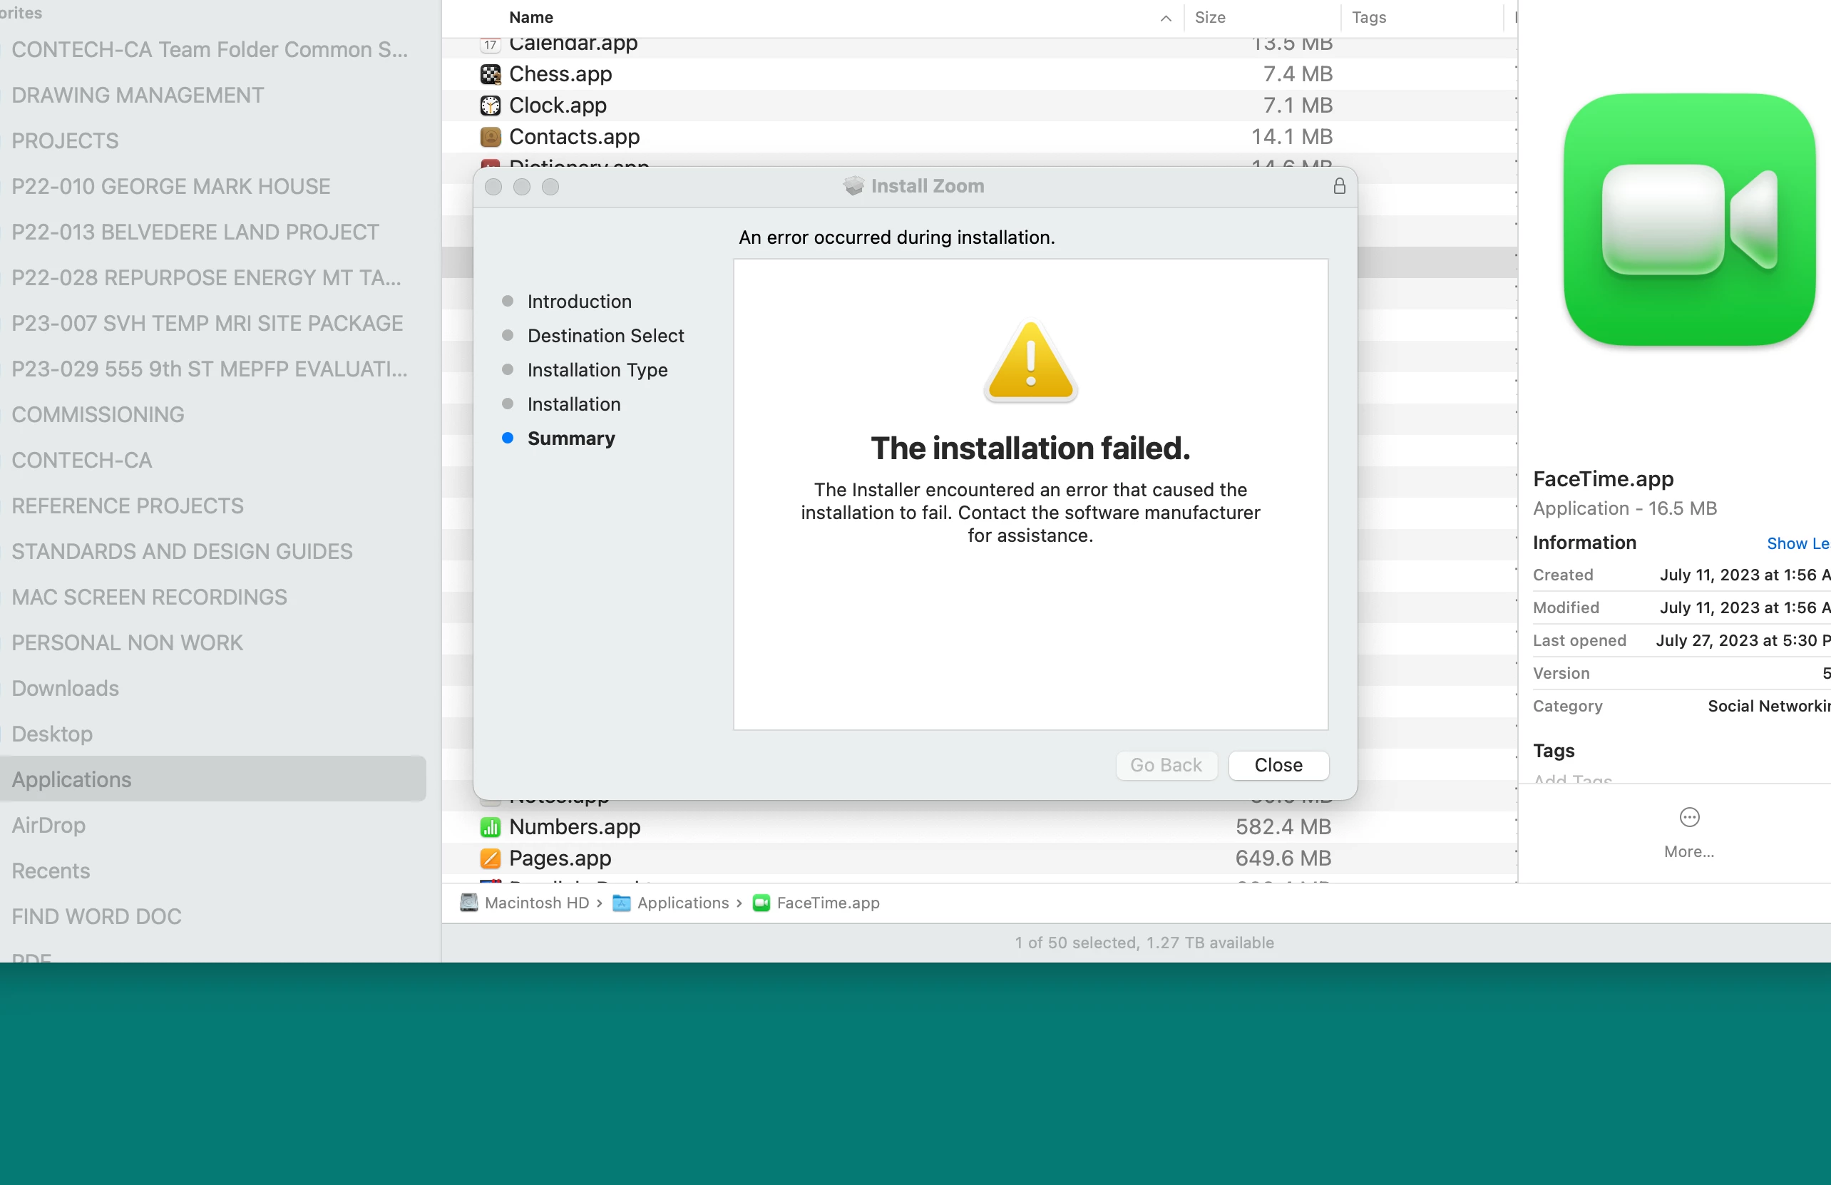Click the Pages.app icon

click(490, 858)
